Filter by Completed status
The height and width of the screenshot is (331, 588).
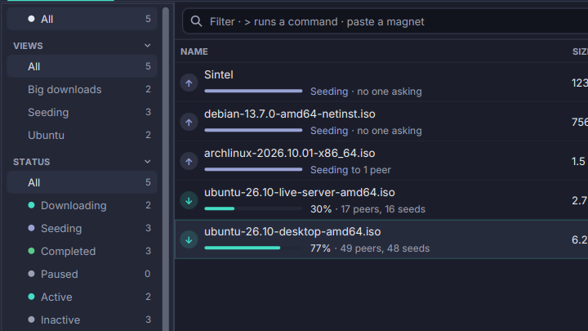click(x=82, y=251)
